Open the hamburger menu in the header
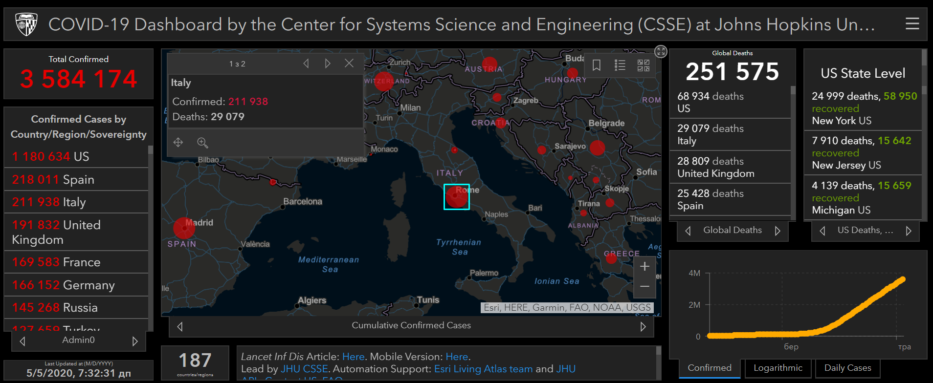The height and width of the screenshot is (383, 933). point(912,23)
